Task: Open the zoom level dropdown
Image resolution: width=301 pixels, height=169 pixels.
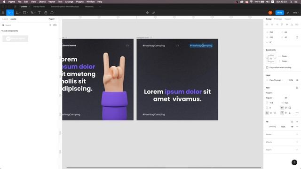Action: tap(296, 13)
